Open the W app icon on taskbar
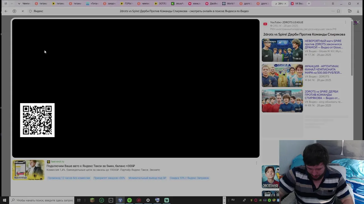The width and height of the screenshot is (364, 204). pos(111,200)
